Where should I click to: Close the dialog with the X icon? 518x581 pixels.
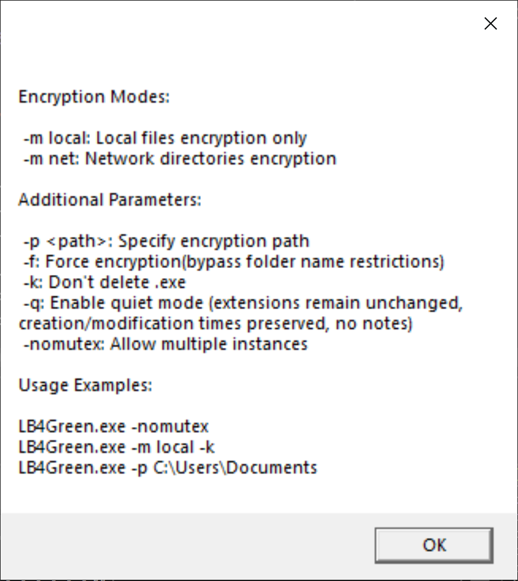(491, 23)
